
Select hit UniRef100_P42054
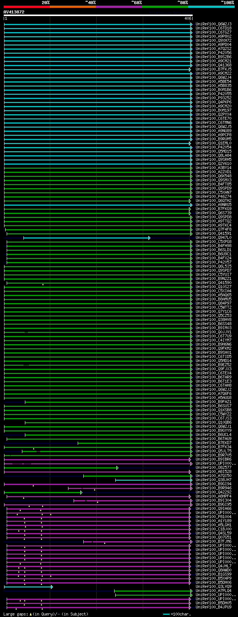pyautogui.click(x=213, y=147)
